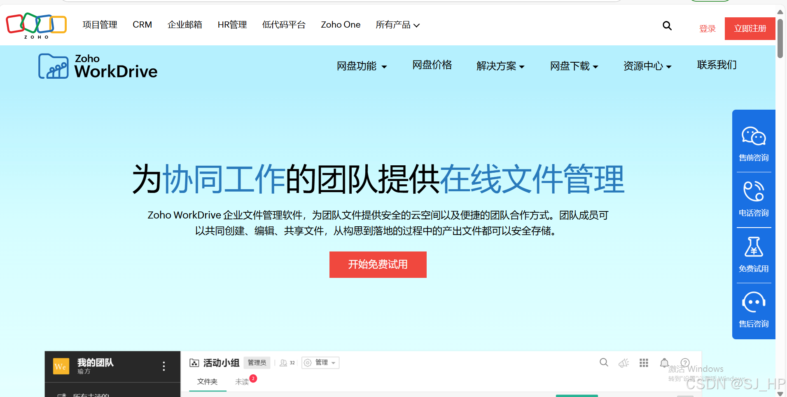
Task: Click the scrollbar down arrow
Action: point(780,394)
